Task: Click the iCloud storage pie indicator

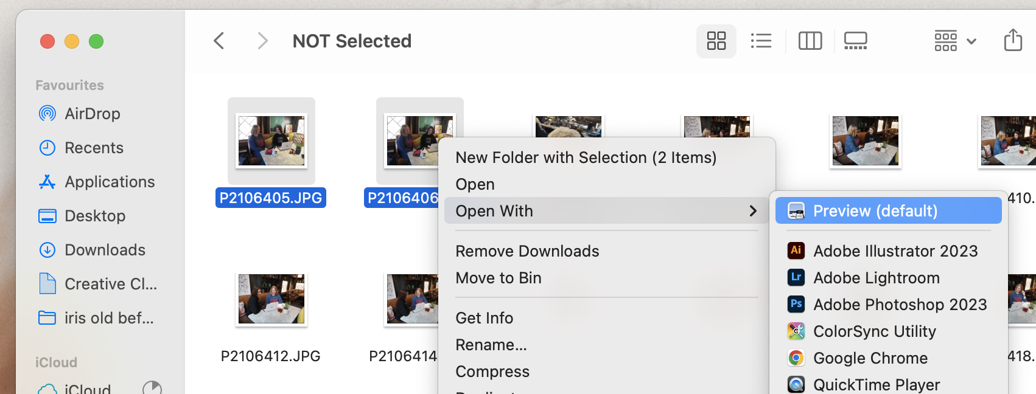Action: (152, 388)
